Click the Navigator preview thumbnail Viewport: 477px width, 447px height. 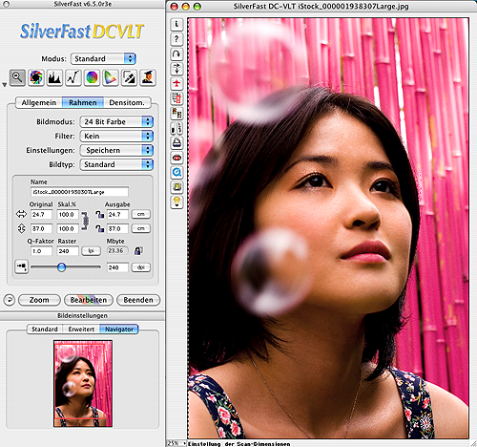[x=83, y=383]
